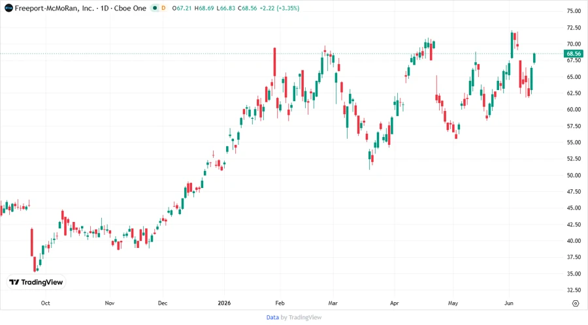
Task: Click the 65.00 price axis label
Action: [574, 77]
